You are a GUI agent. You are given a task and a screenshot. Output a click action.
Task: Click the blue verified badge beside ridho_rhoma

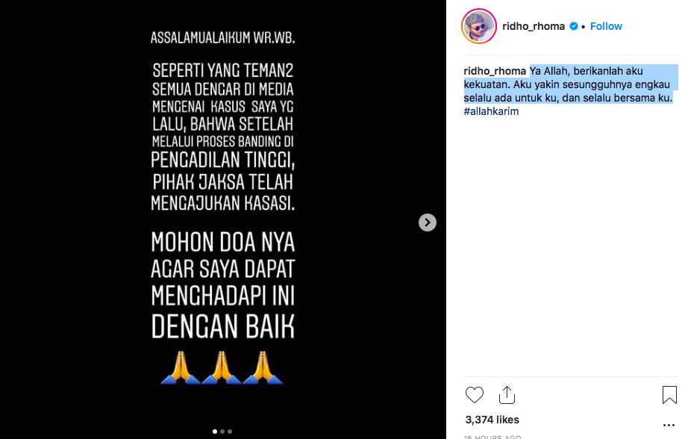[574, 26]
